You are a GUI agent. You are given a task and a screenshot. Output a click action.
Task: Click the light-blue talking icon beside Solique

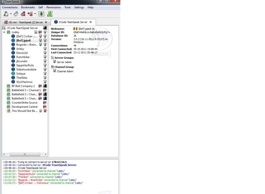pyautogui.click(x=13, y=74)
